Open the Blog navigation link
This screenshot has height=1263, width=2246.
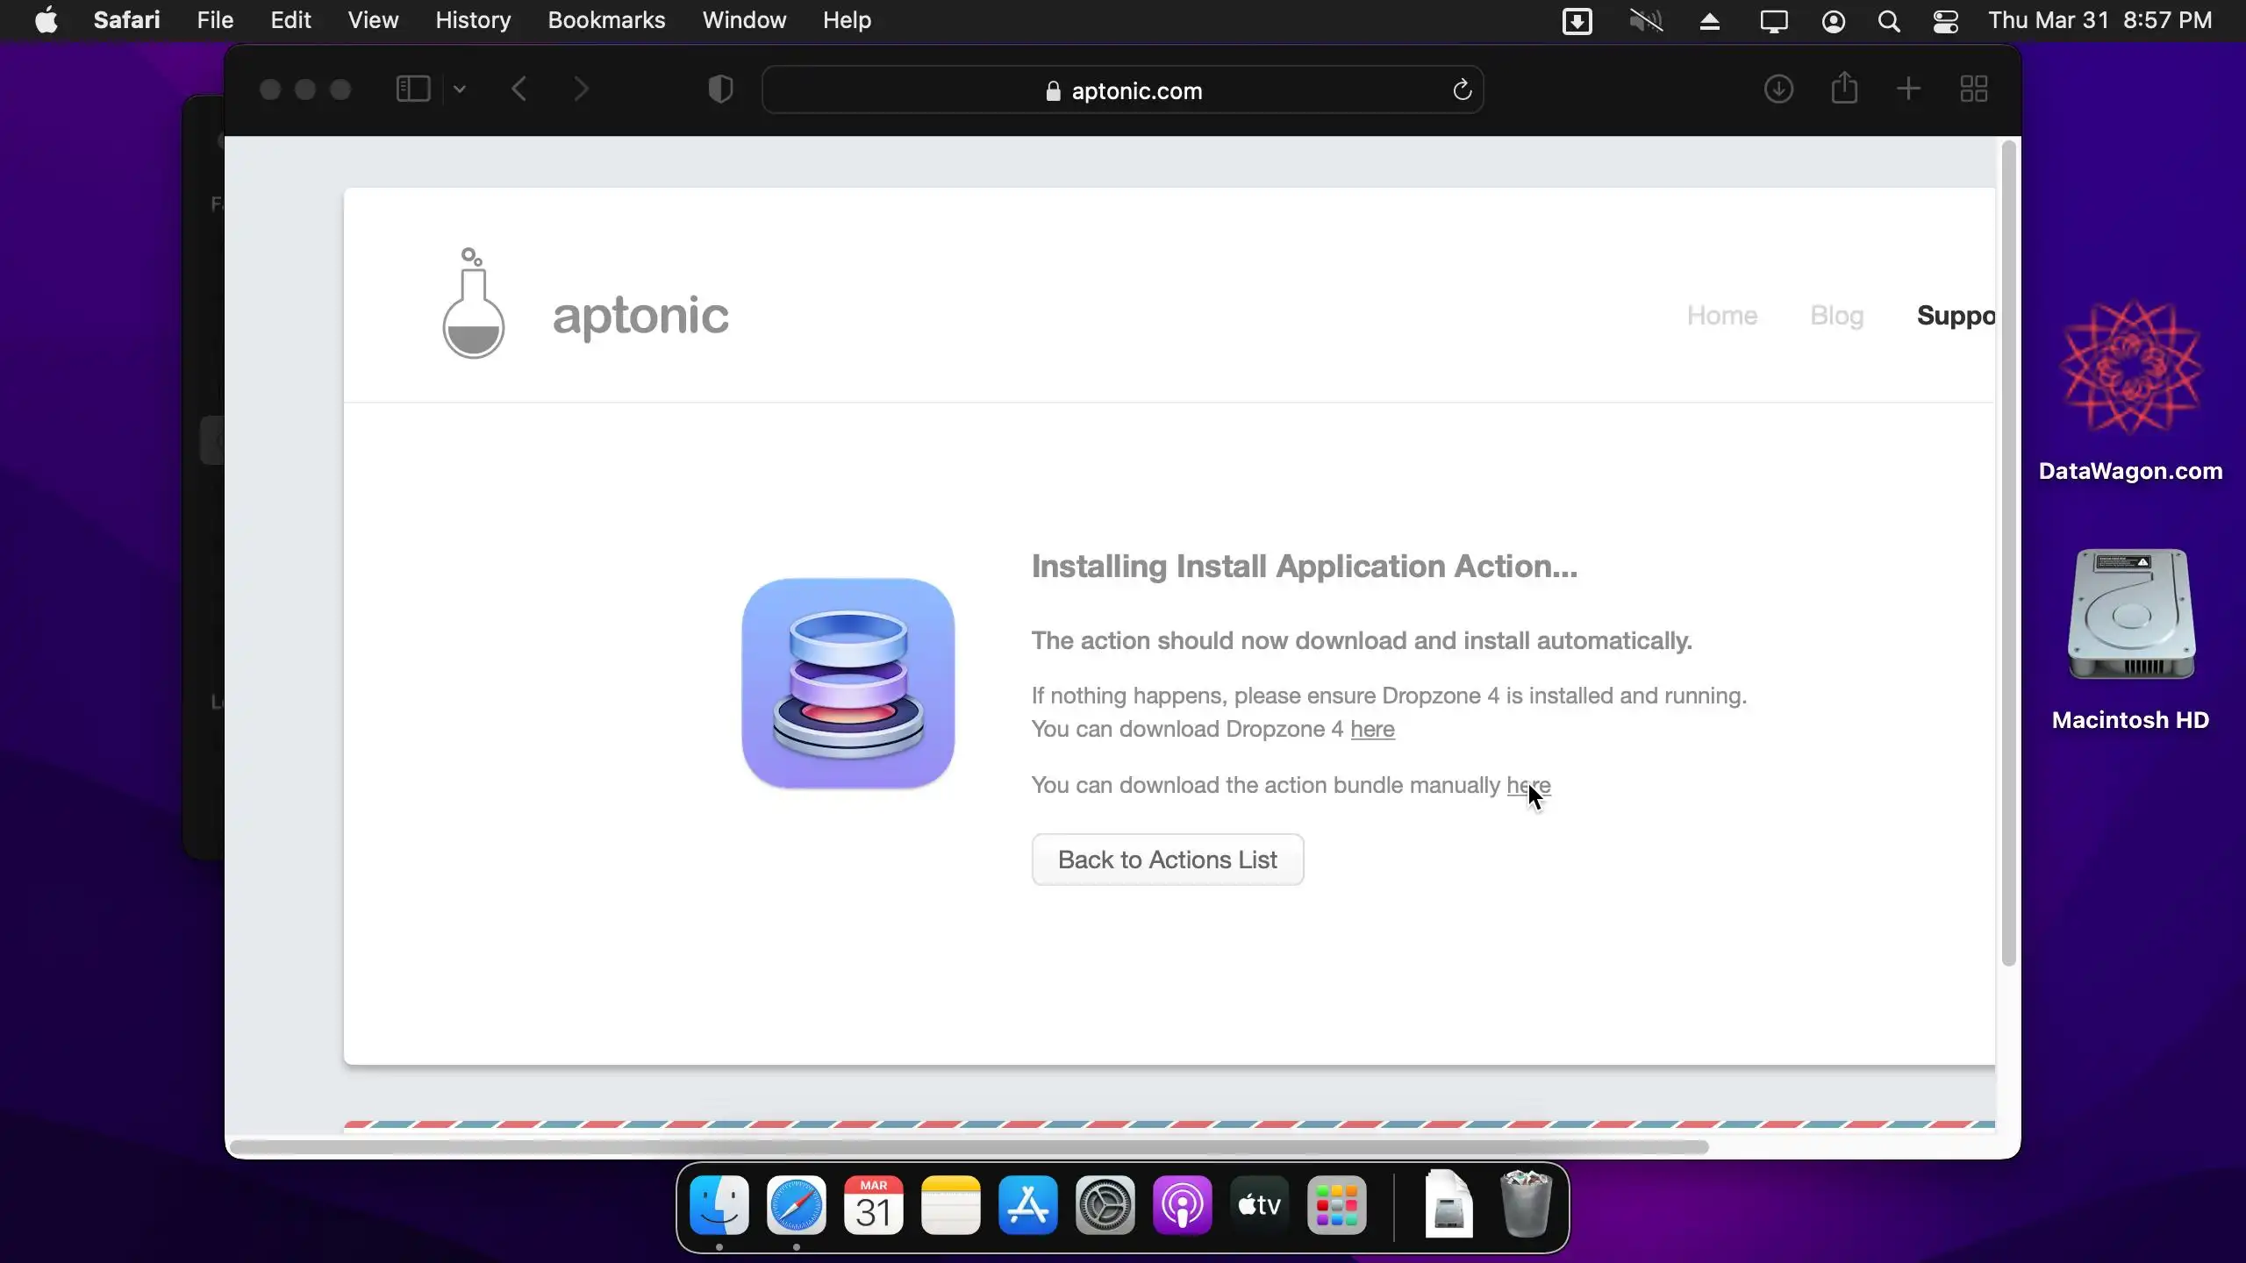[x=1836, y=316]
